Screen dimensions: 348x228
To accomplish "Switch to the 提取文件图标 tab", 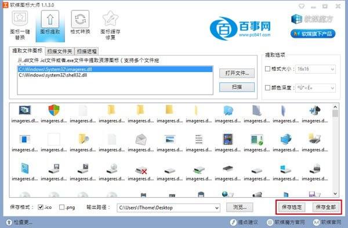I will click(27, 51).
